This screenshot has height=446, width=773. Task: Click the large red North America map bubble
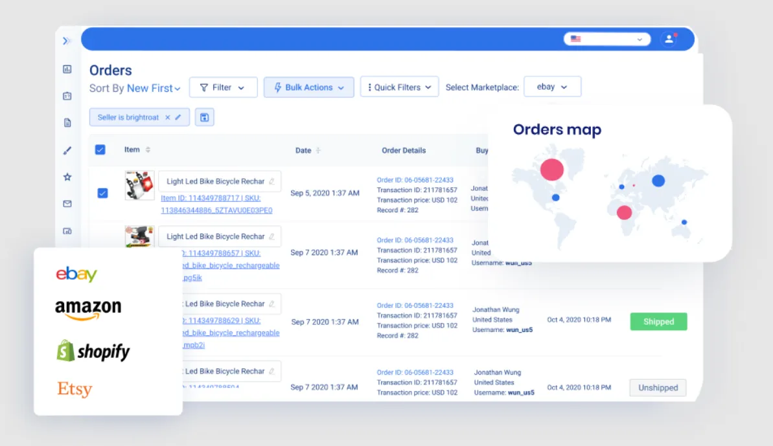(551, 170)
